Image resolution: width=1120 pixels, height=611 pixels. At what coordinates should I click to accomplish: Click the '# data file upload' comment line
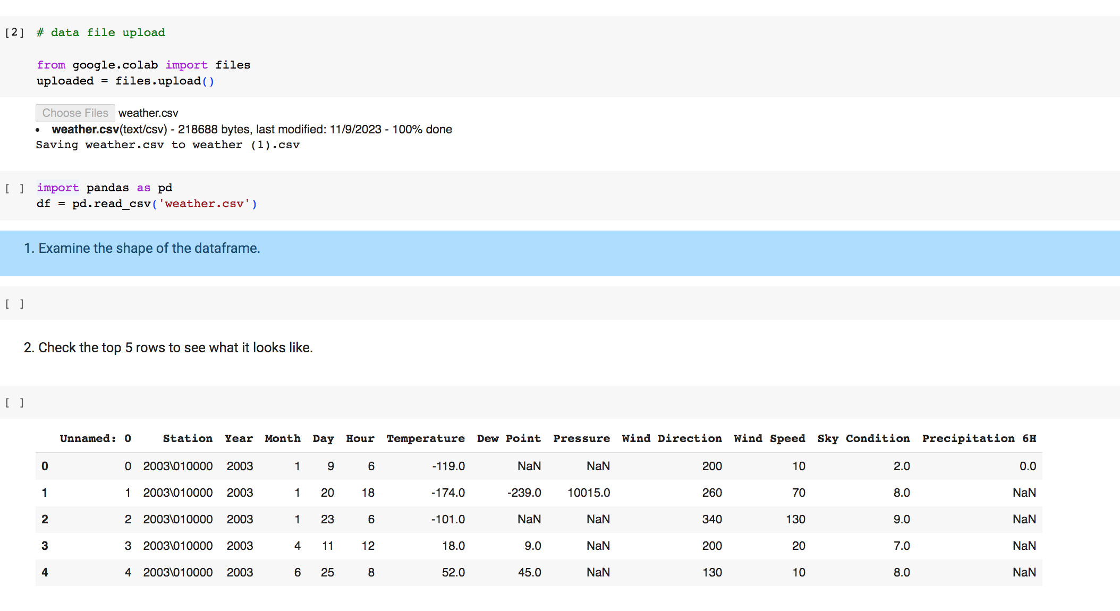[101, 33]
